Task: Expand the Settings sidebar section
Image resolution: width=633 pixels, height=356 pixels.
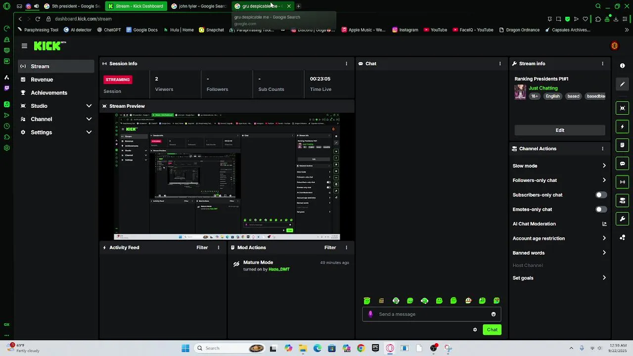Action: pyautogui.click(x=57, y=133)
